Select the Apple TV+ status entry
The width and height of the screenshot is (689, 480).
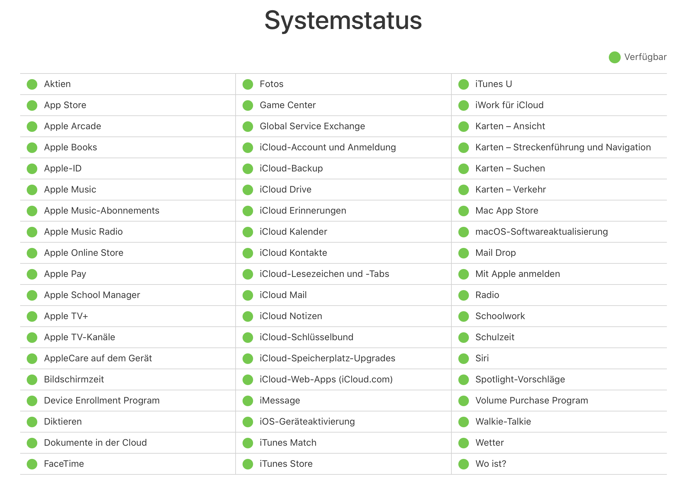point(66,316)
